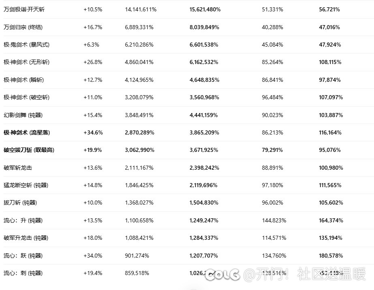Click the 幻影剑舞 (钝器) skill name
Viewport: 374px width, 290px height.
coord(23,115)
